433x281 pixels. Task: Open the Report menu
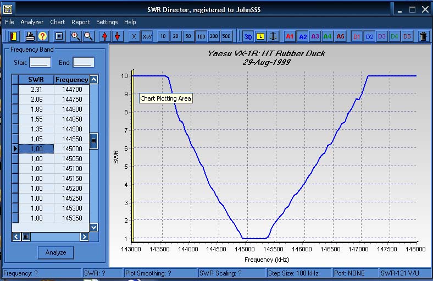(80, 22)
